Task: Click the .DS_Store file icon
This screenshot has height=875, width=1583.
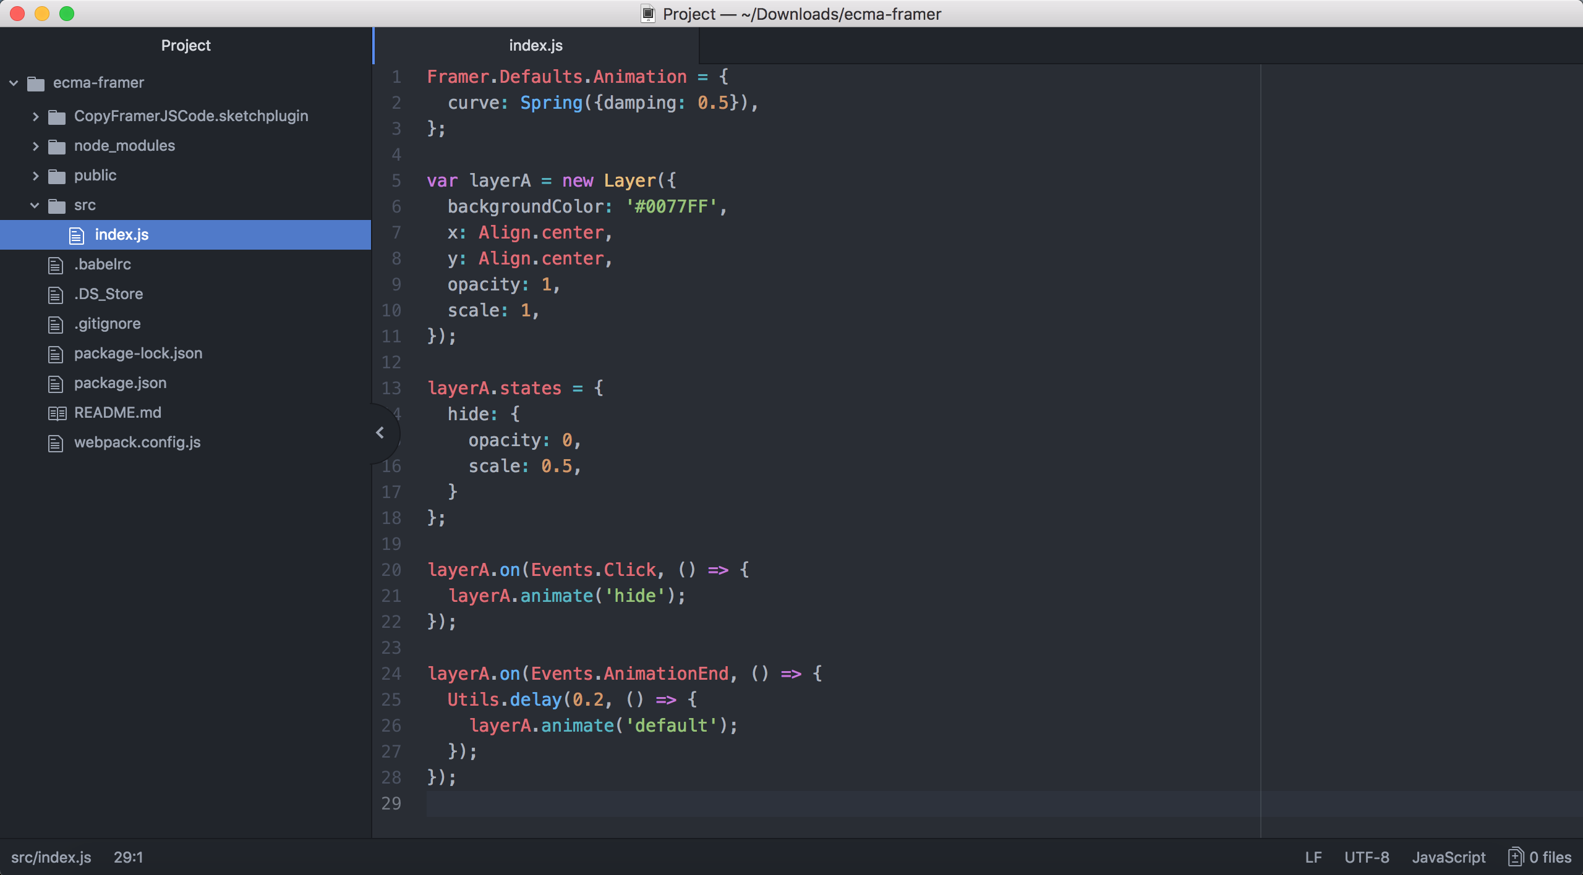Action: (56, 295)
